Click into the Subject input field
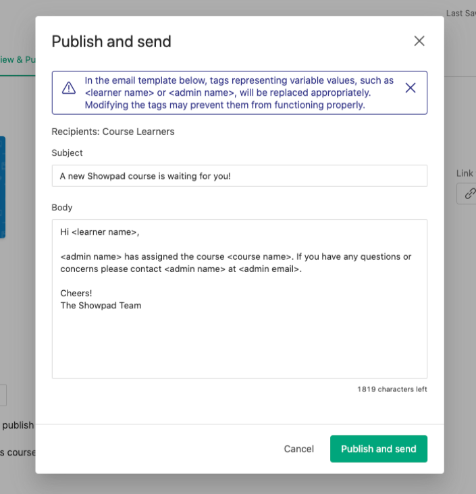 click(240, 175)
